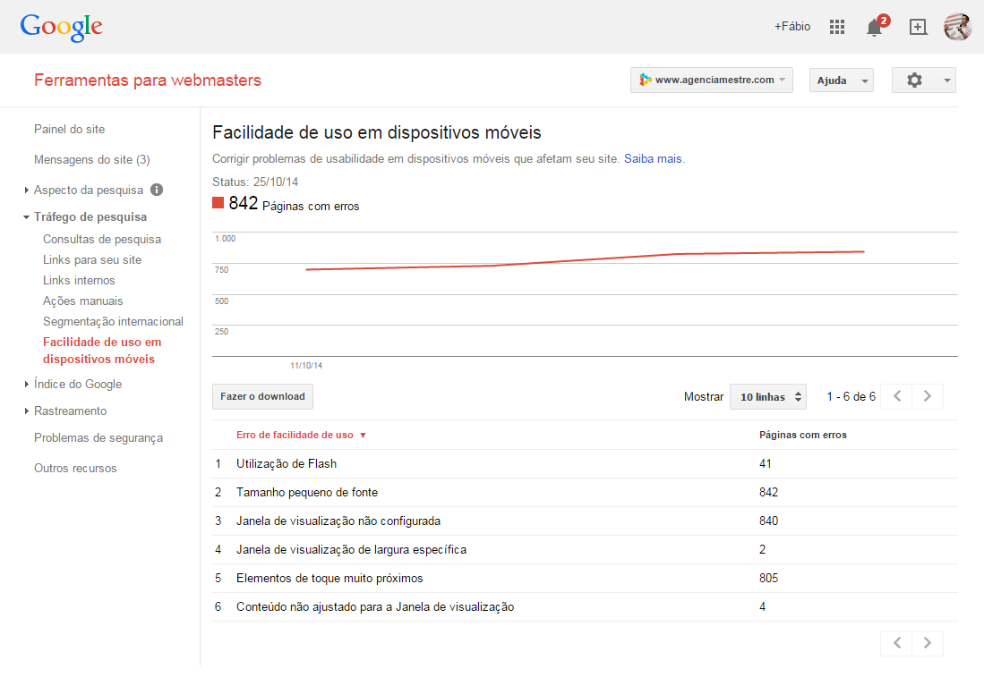The width and height of the screenshot is (984, 686).
Task: Follow the Saiba mais link
Action: point(653,158)
